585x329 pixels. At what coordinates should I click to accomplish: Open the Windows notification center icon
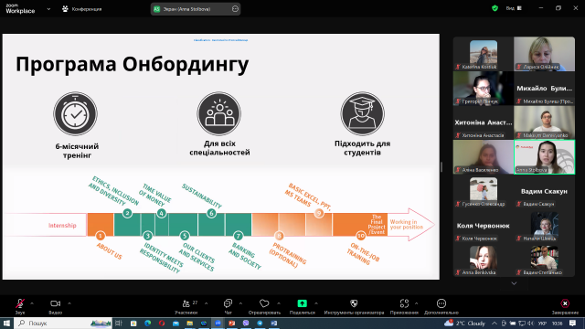pos(573,323)
